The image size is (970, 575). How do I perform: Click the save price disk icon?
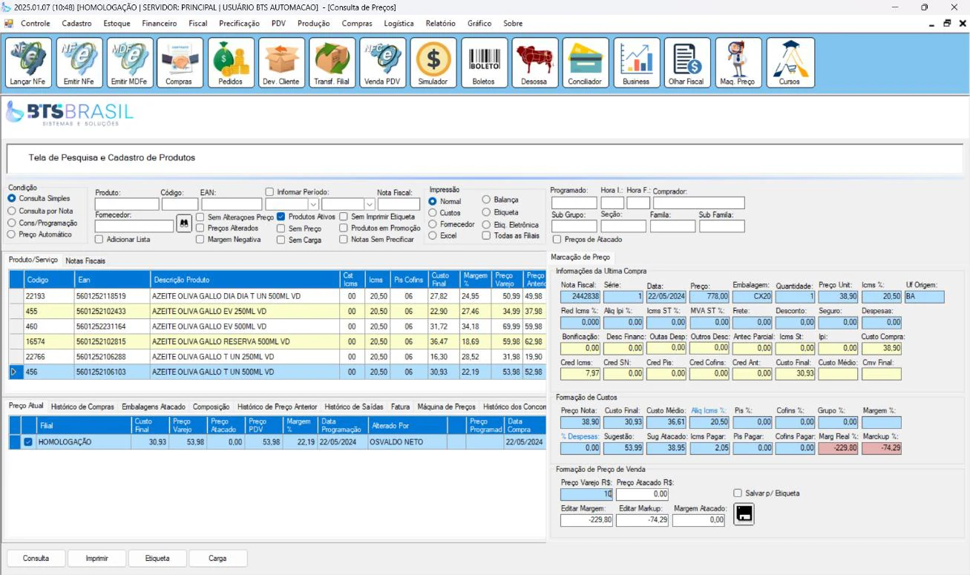click(x=744, y=514)
